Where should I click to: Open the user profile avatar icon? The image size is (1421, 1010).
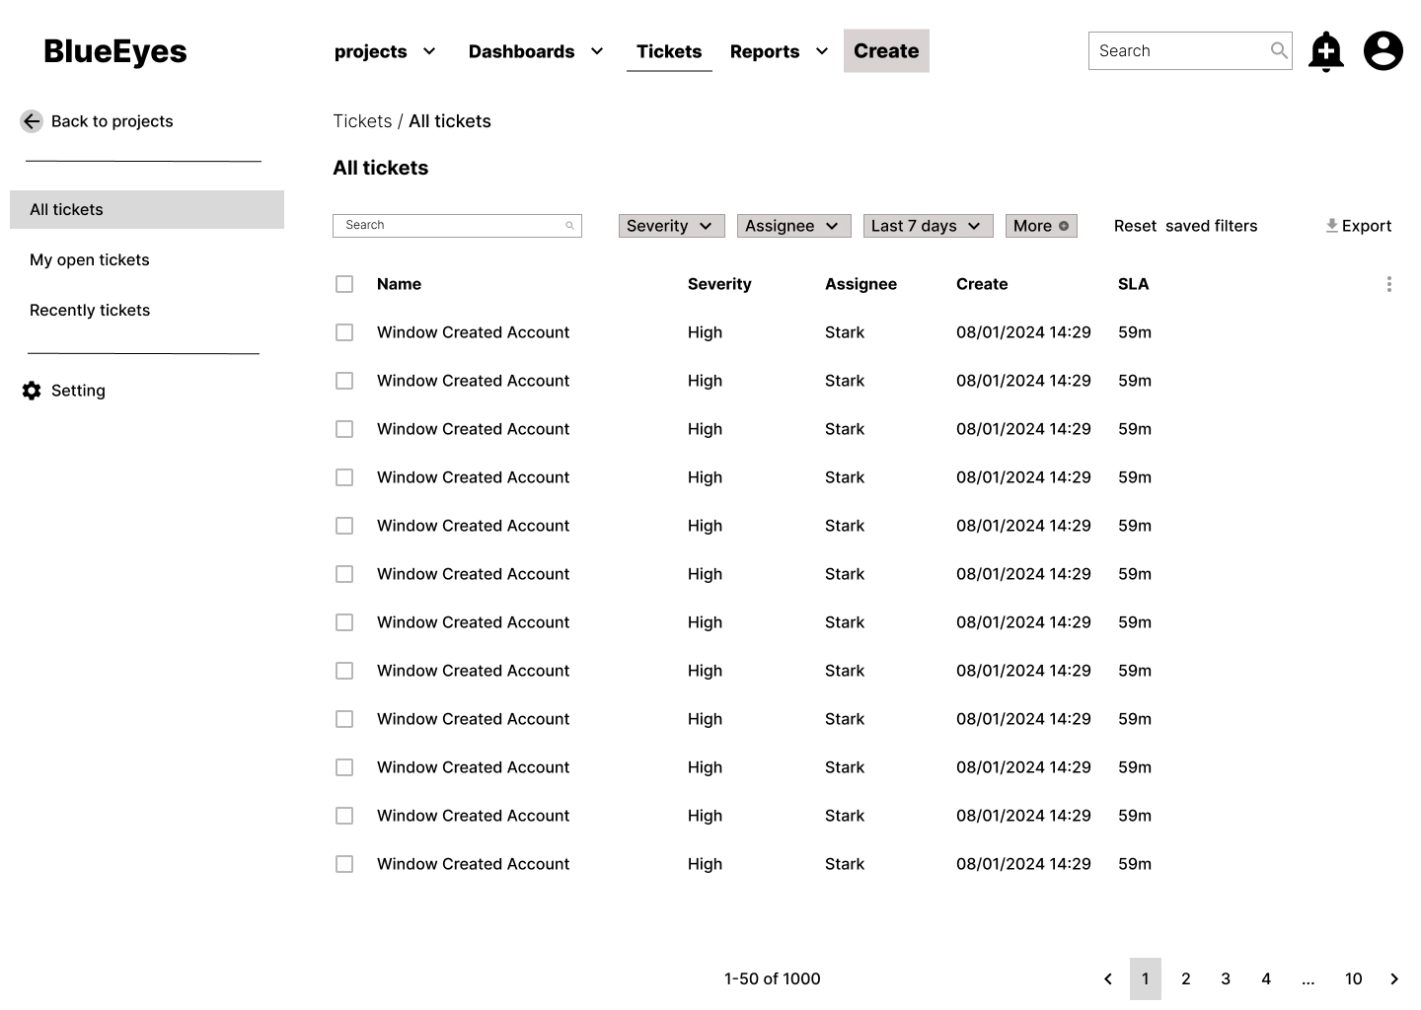(1383, 51)
